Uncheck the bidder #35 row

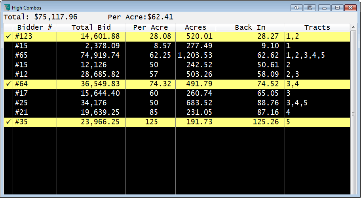(8, 122)
